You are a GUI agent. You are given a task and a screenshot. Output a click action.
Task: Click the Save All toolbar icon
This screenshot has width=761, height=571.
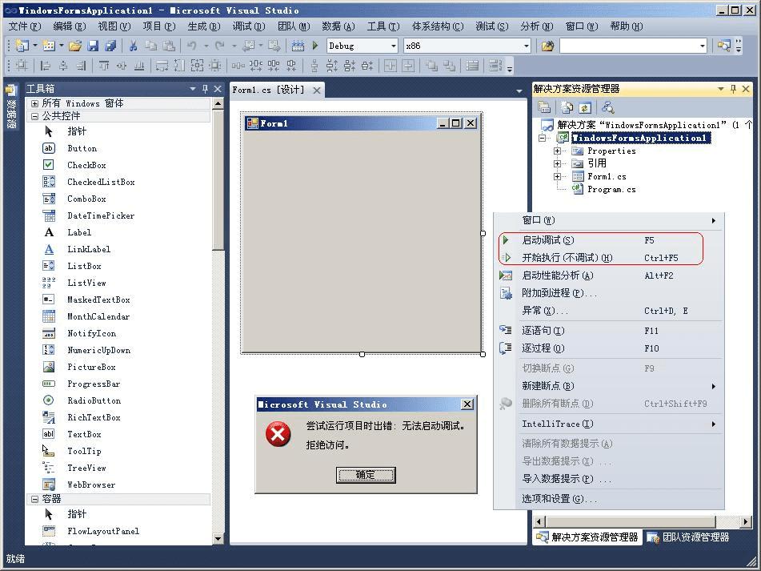[x=109, y=46]
